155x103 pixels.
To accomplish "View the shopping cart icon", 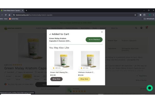I will tap(146, 28).
